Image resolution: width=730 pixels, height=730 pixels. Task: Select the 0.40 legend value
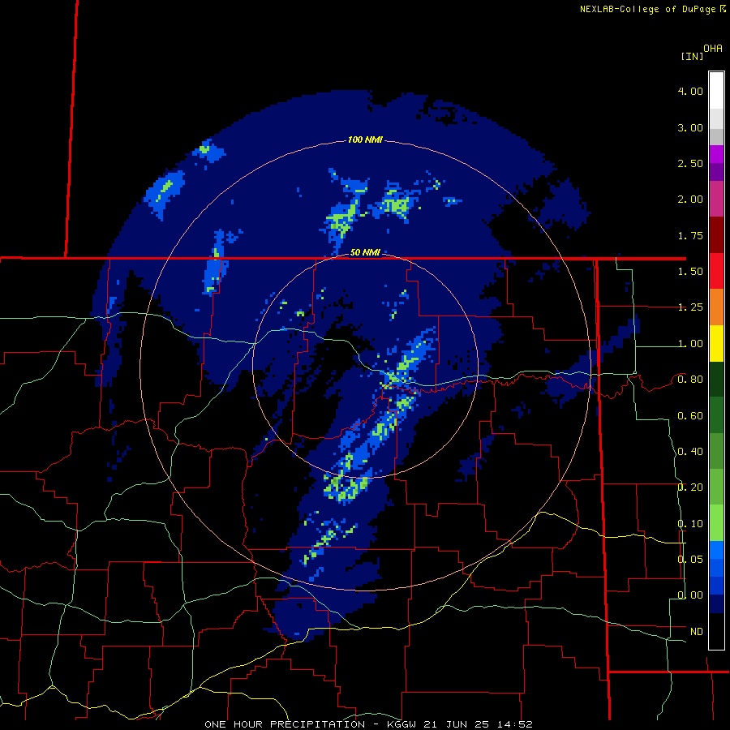coord(690,452)
